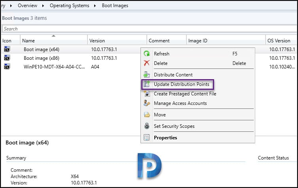Expand the arrow after Overview breadcrumb
The image size is (298, 188).
click(x=43, y=6)
